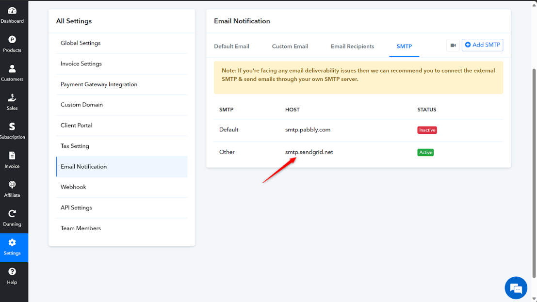Open Invoice sidebar icon

tap(12, 156)
